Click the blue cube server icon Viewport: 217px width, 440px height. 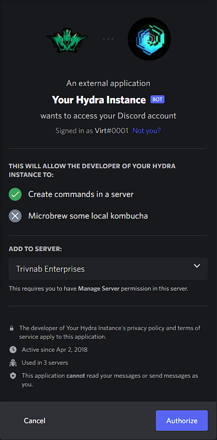pos(149,39)
